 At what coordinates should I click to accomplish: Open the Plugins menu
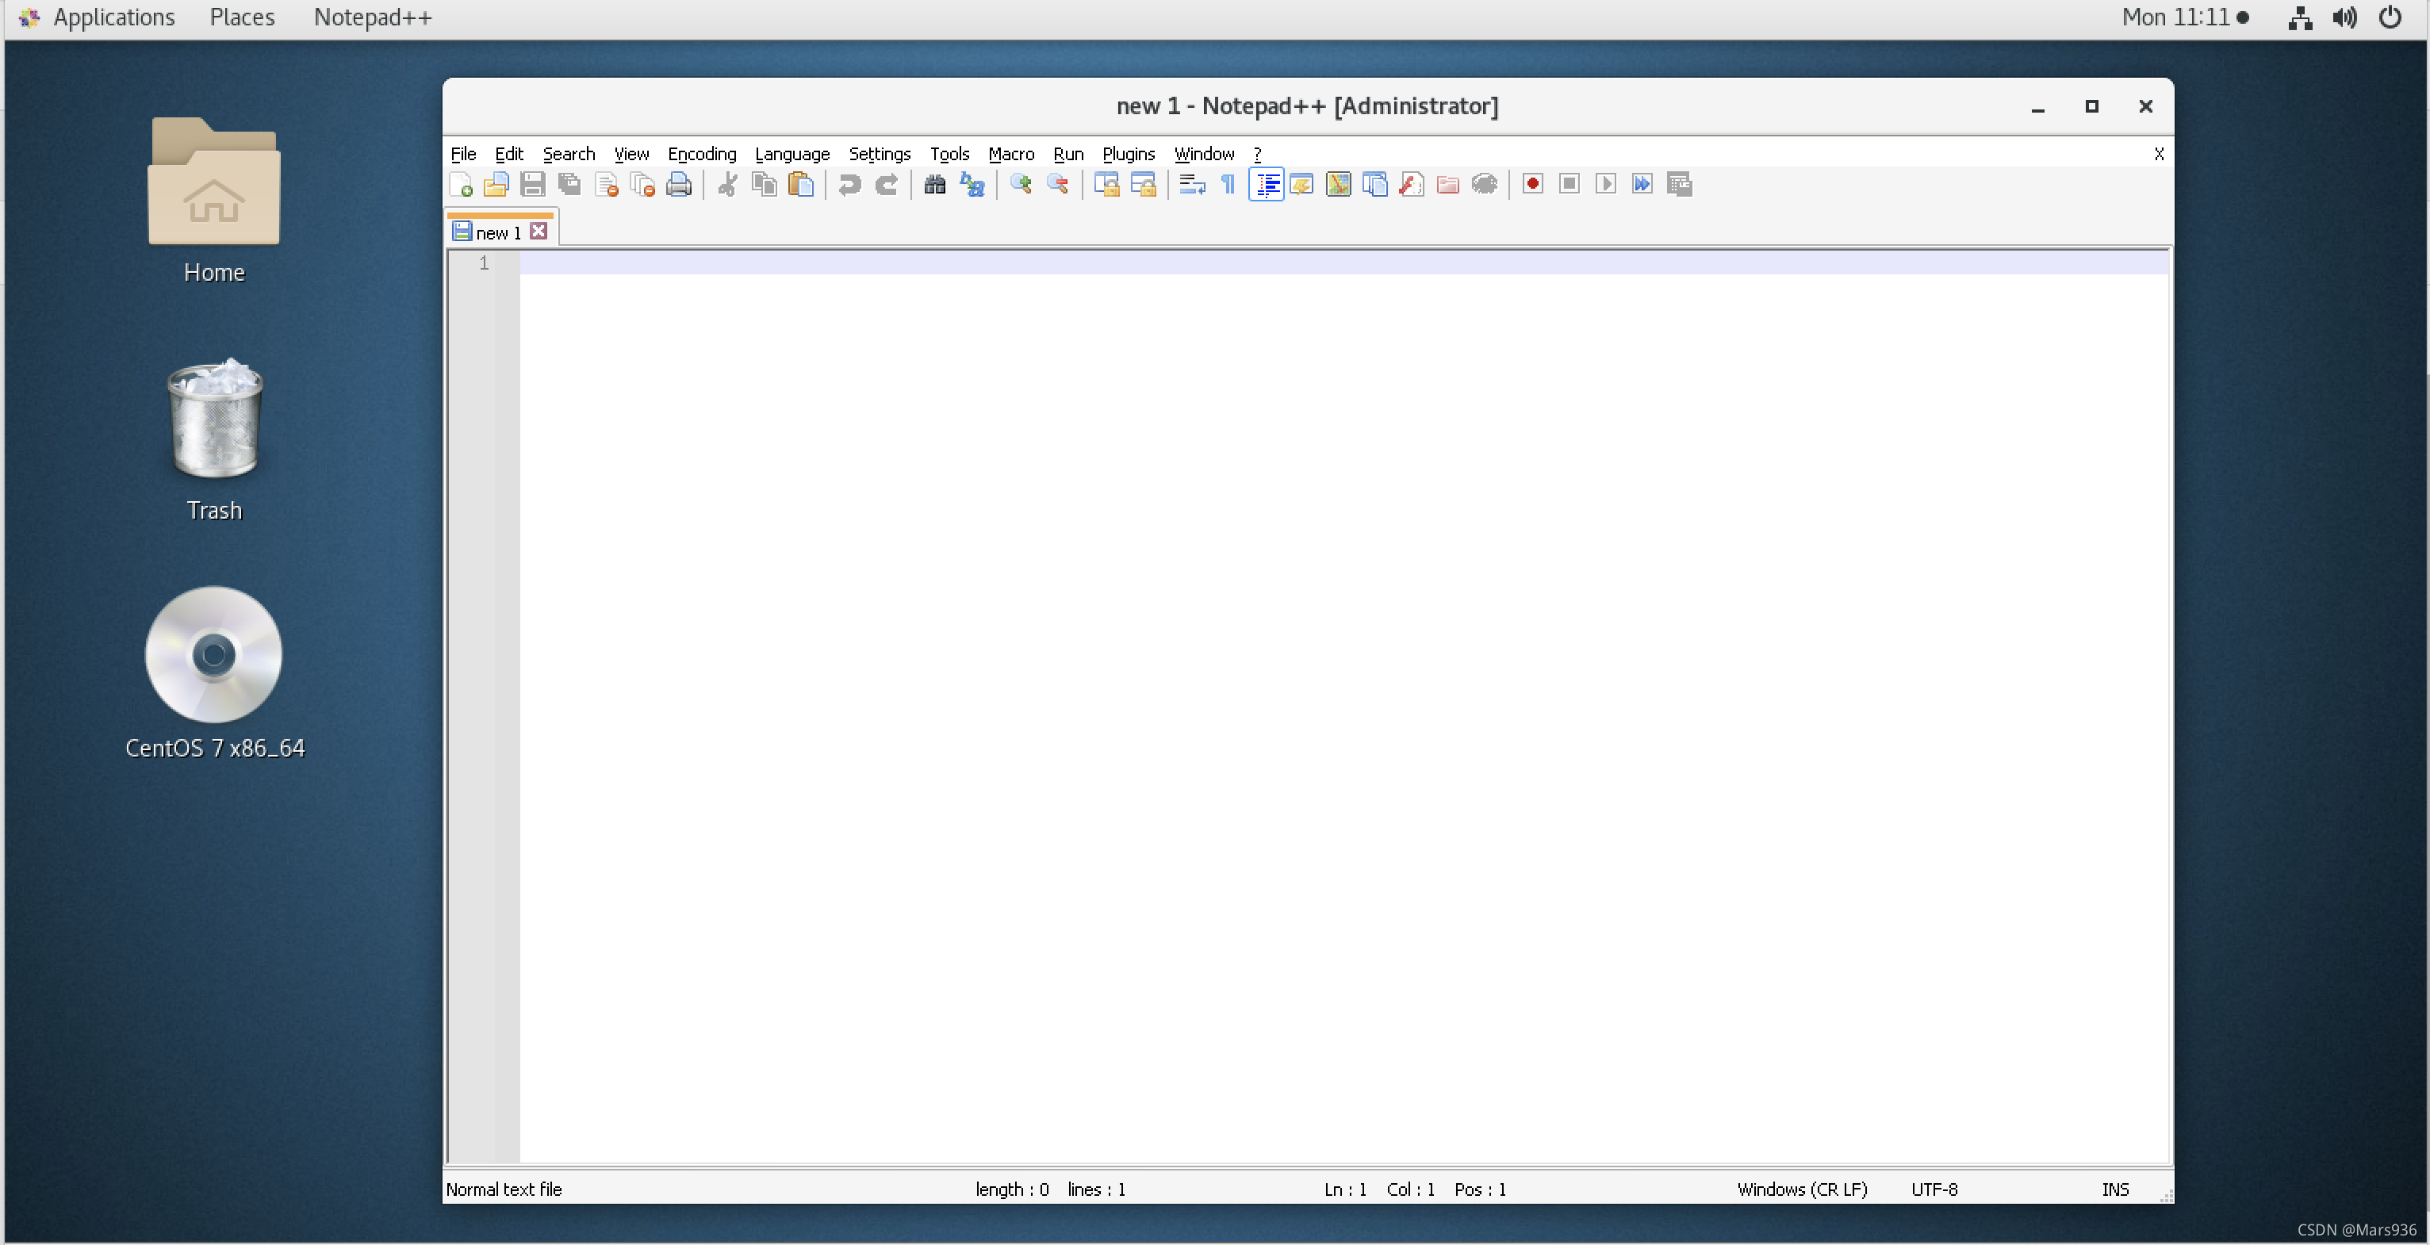(x=1129, y=154)
